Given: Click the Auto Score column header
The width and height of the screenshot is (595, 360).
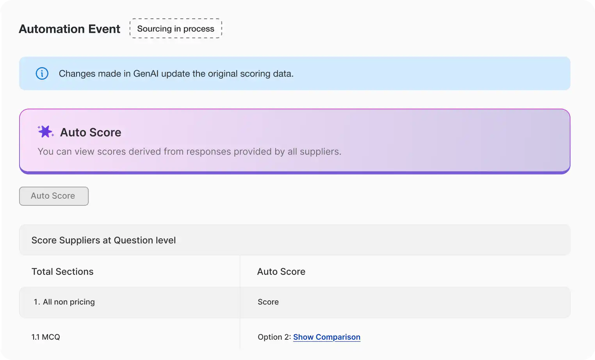Looking at the screenshot, I should 281,272.
